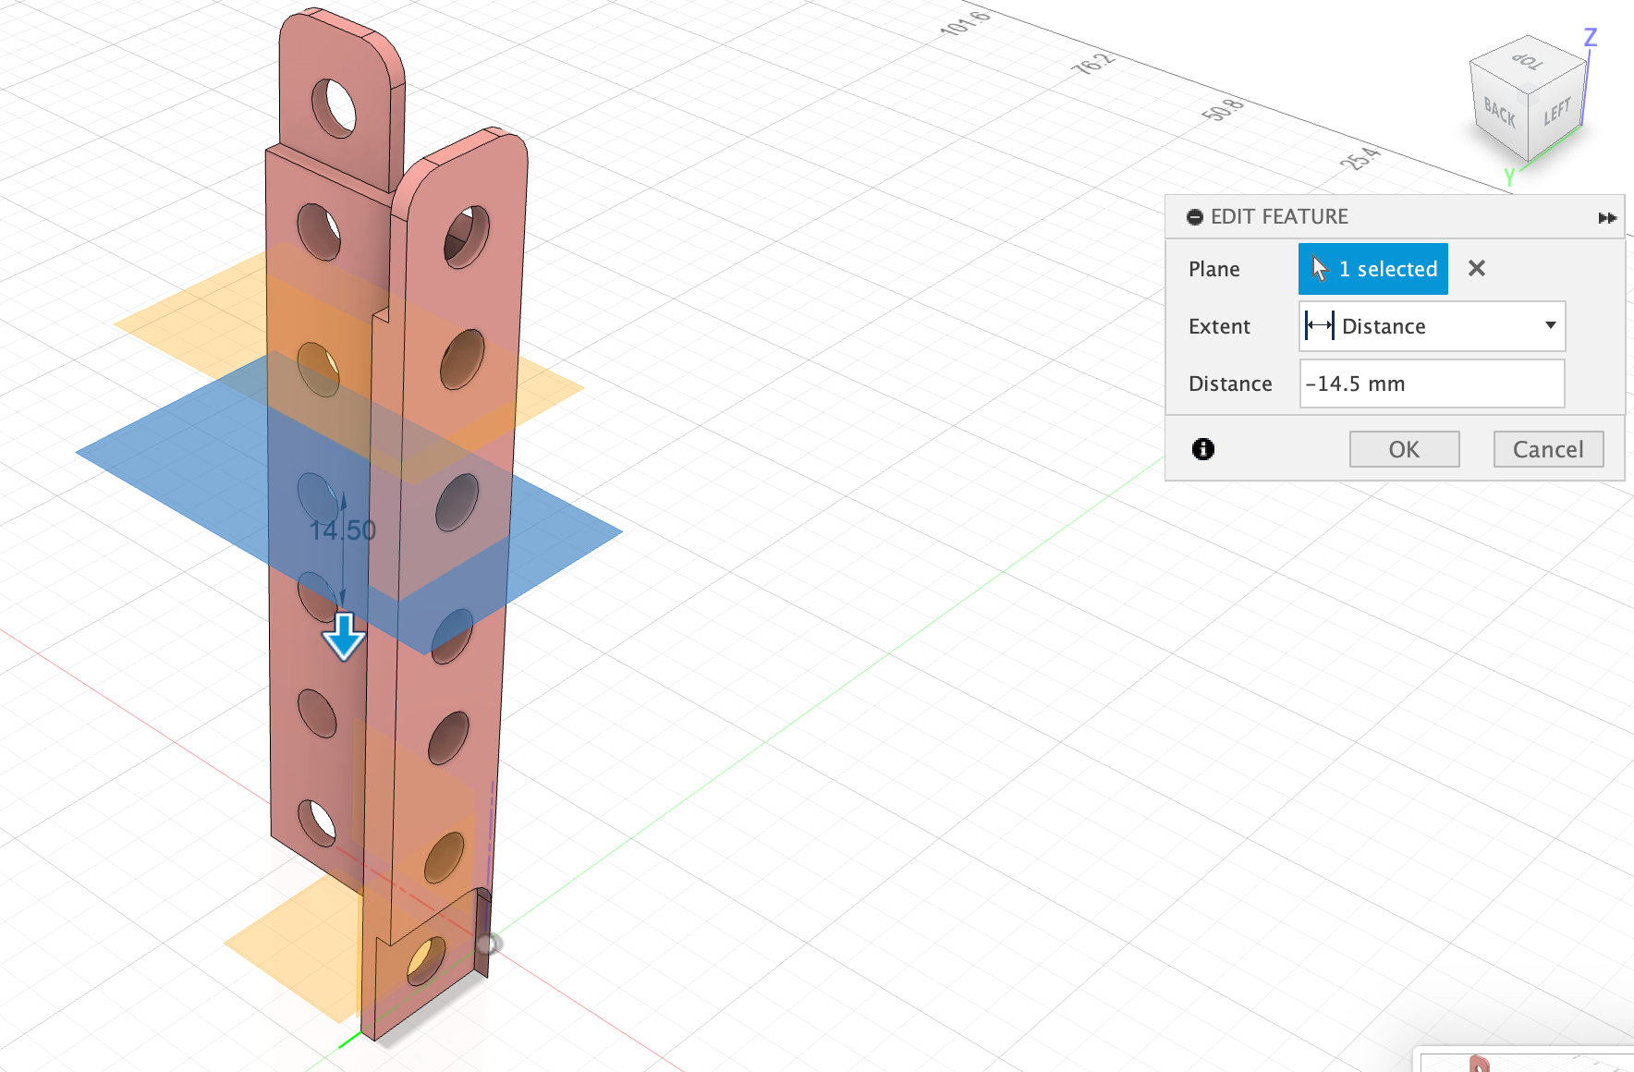The width and height of the screenshot is (1634, 1072).
Task: Collapse the EDIT FEATURE panel header icon
Action: 1195,217
